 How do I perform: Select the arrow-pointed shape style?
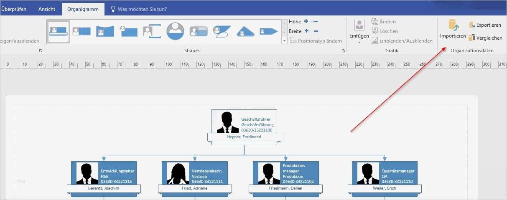269,31
